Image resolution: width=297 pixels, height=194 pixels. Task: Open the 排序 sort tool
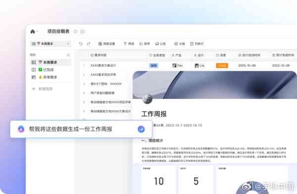145,44
